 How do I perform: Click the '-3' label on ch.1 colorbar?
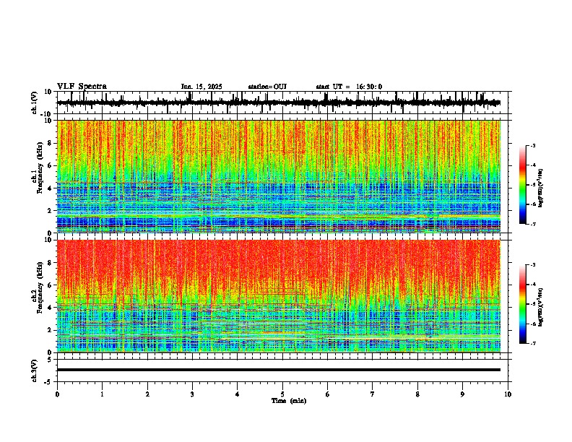click(533, 146)
